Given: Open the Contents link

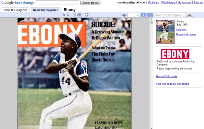Looking at the screenshot, I should [x=181, y=30].
